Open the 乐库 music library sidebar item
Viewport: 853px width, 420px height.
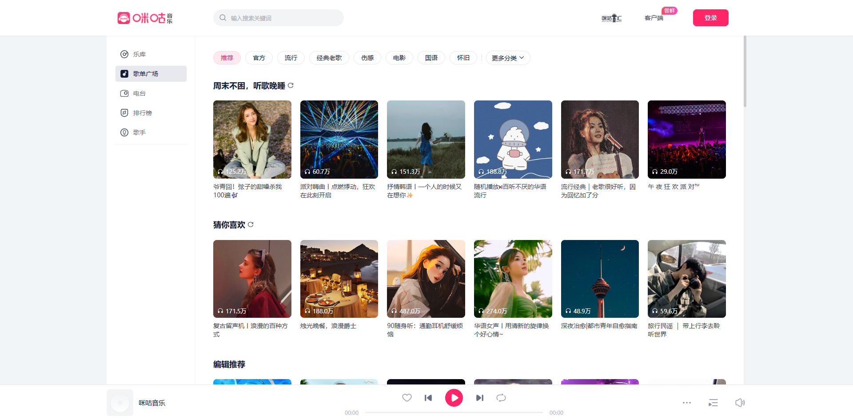[x=151, y=54]
